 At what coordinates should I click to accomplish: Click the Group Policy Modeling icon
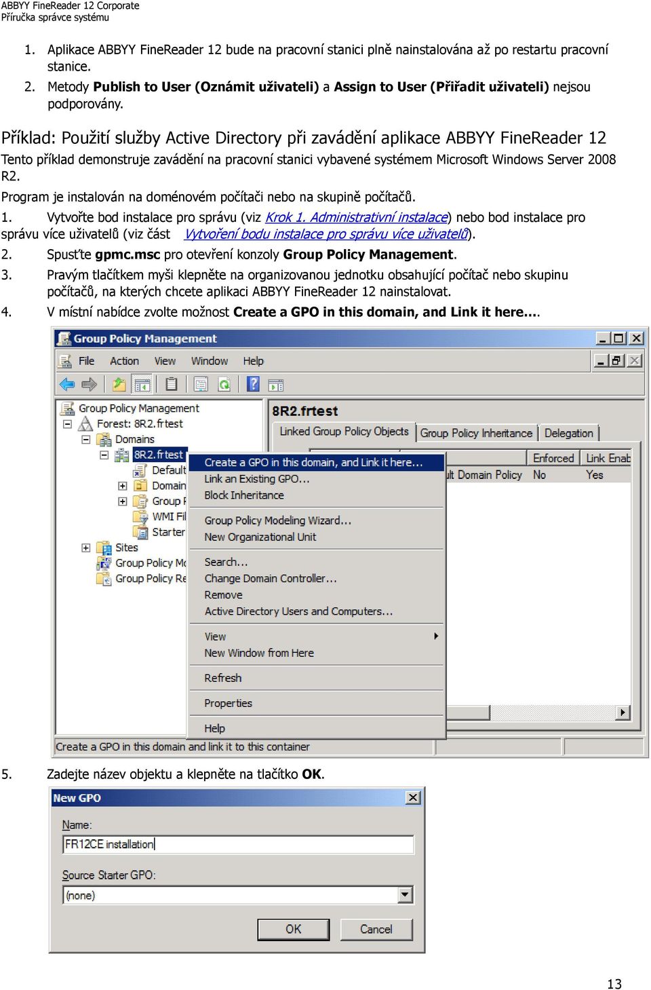click(104, 563)
